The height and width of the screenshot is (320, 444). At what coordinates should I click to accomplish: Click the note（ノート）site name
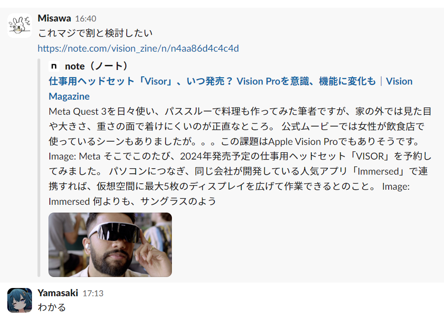point(96,66)
